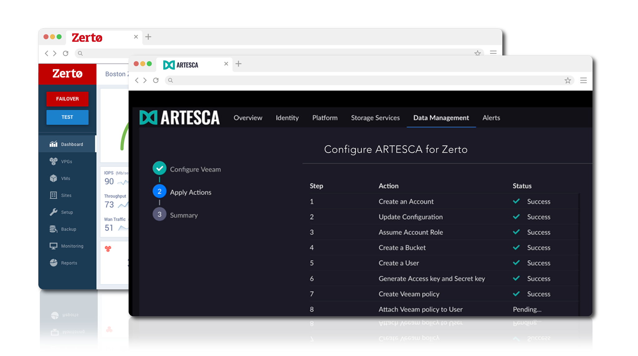Screen dimensions: 638x356
Task: Click the red FAILOVER button
Action: coord(67,99)
